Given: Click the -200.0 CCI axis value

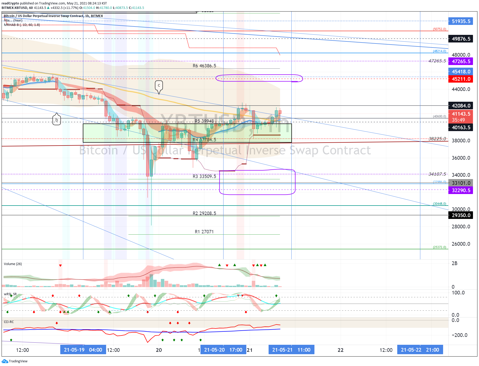Looking at the screenshot, I should 460,335.
